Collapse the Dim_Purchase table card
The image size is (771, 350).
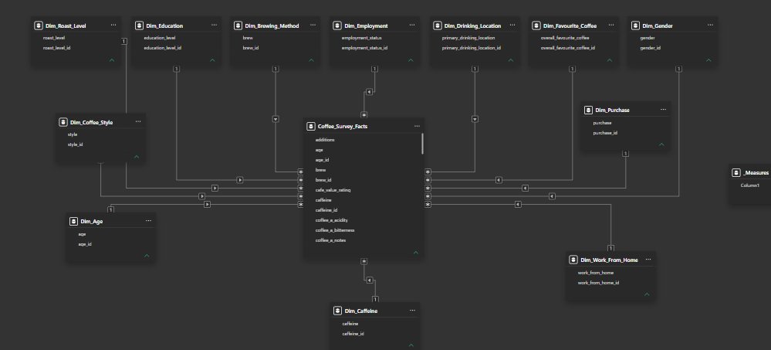pyautogui.click(x=661, y=144)
